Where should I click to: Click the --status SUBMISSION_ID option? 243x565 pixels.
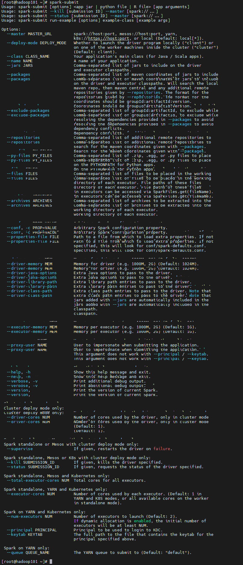(x=33, y=467)
